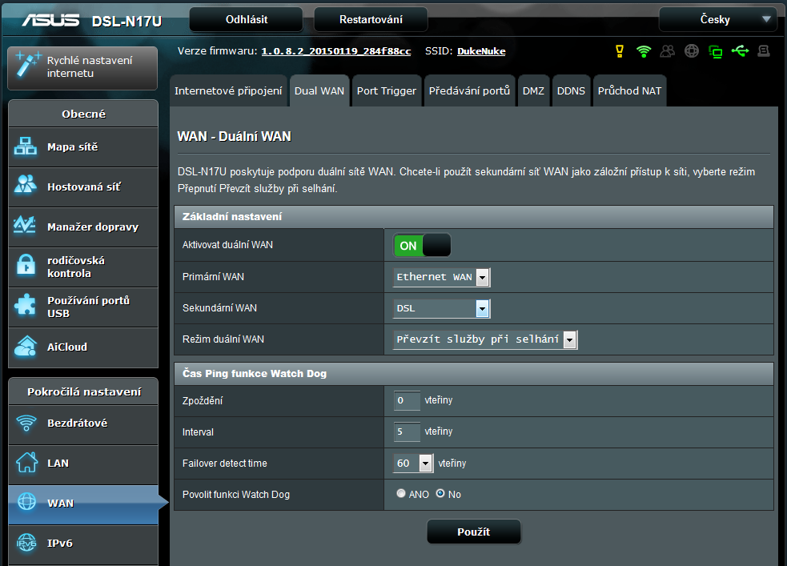787x566 pixels.
Task: Click the green Wi-Fi status icon
Action: (x=644, y=51)
